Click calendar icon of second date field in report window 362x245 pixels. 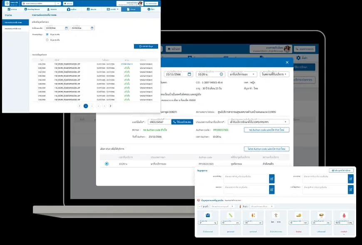(92, 28)
